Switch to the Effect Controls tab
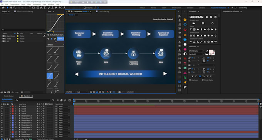Image resolution: width=262 pixels, height=140 pixels. point(25,12)
